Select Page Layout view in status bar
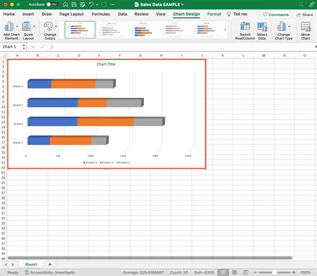 [x=235, y=273]
